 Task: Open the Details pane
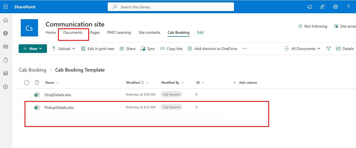pos(345,49)
